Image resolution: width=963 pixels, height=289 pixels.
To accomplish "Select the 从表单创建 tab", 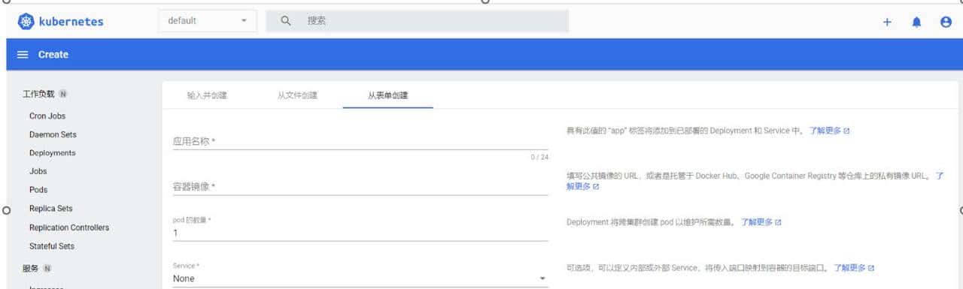I will (388, 95).
